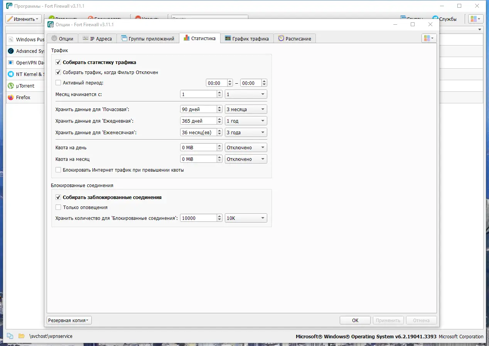Click the bar chart icon on Статистика tab
Image resolution: width=489 pixels, height=346 pixels.
click(x=187, y=38)
